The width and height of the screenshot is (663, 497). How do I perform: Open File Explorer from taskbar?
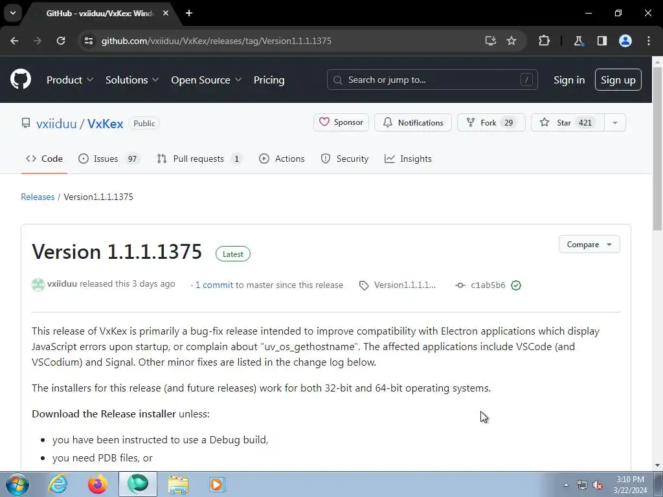coord(178,484)
